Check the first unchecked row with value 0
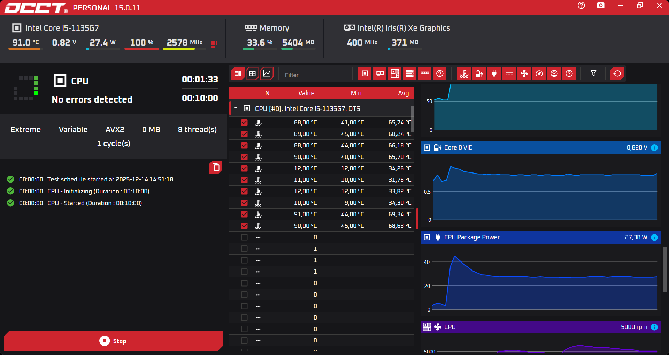The height and width of the screenshot is (355, 669). point(244,237)
